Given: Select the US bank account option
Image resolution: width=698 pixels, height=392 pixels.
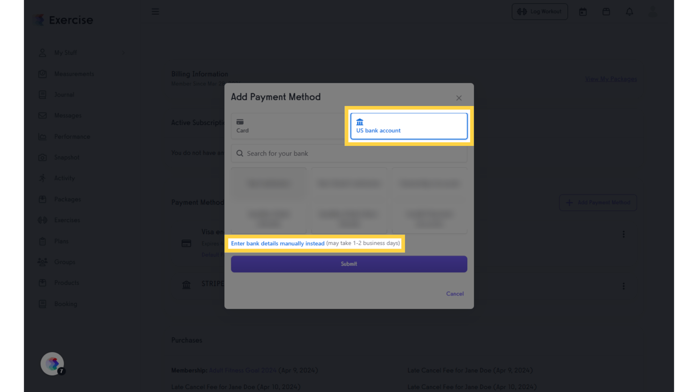Looking at the screenshot, I should coord(408,126).
